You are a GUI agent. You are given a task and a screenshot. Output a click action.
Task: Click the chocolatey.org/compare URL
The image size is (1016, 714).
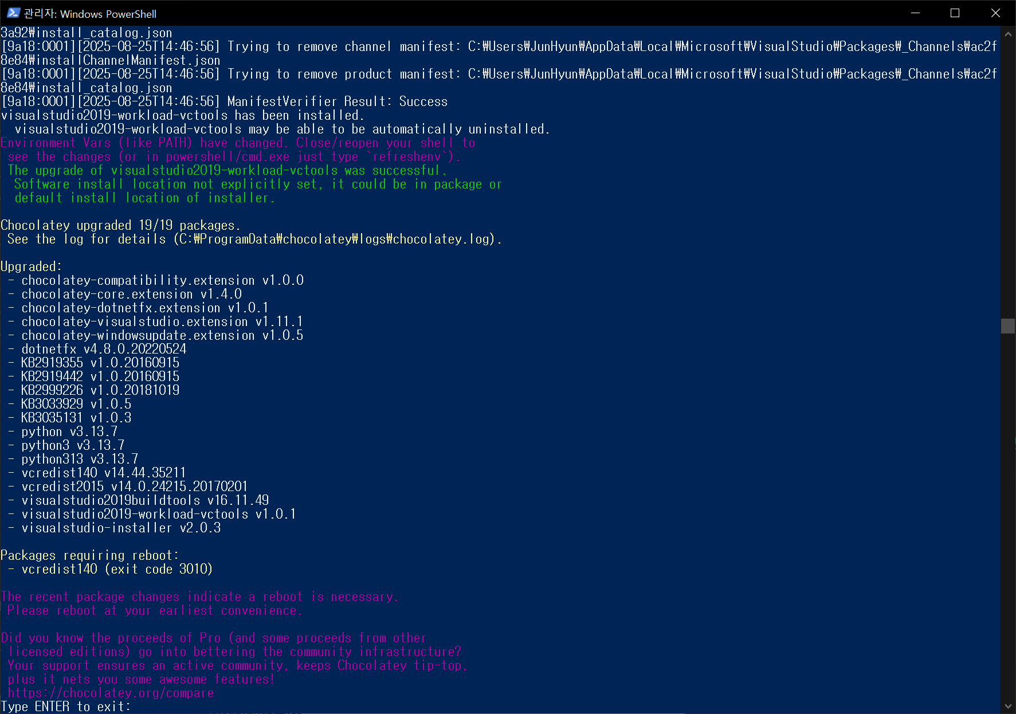click(111, 693)
